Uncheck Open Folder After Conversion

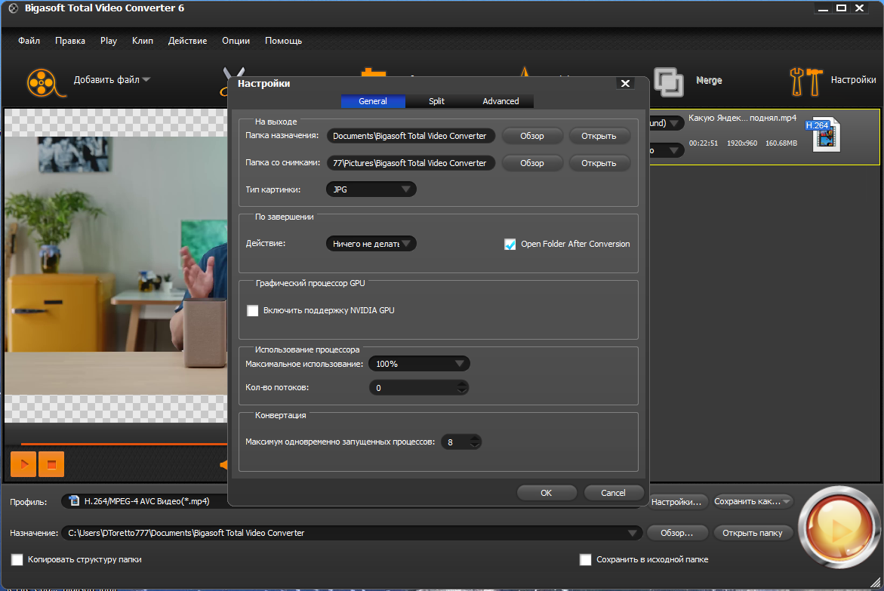pos(510,245)
